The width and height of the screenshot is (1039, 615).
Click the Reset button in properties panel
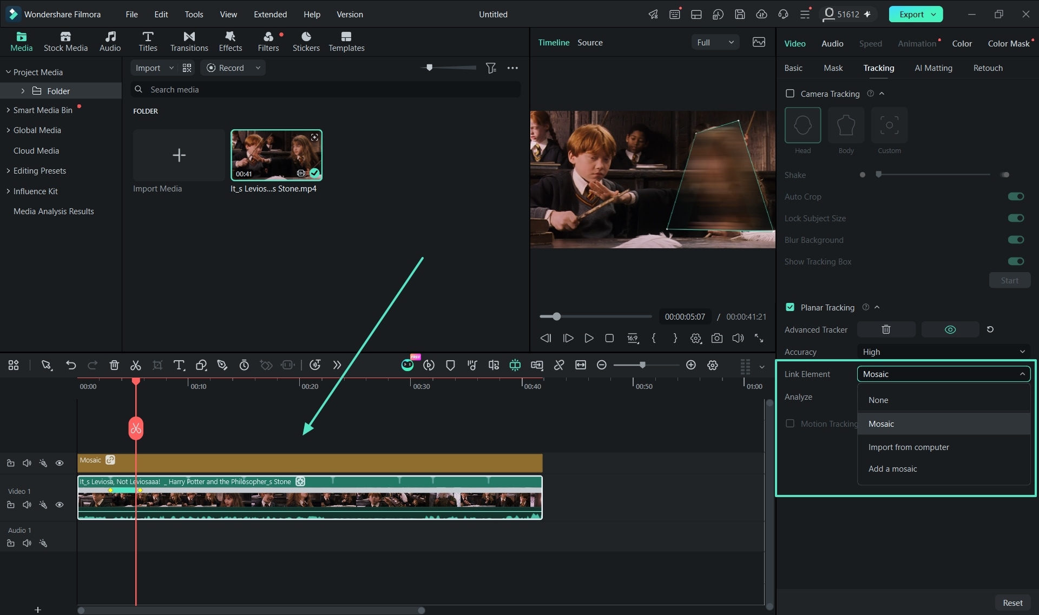(1012, 603)
